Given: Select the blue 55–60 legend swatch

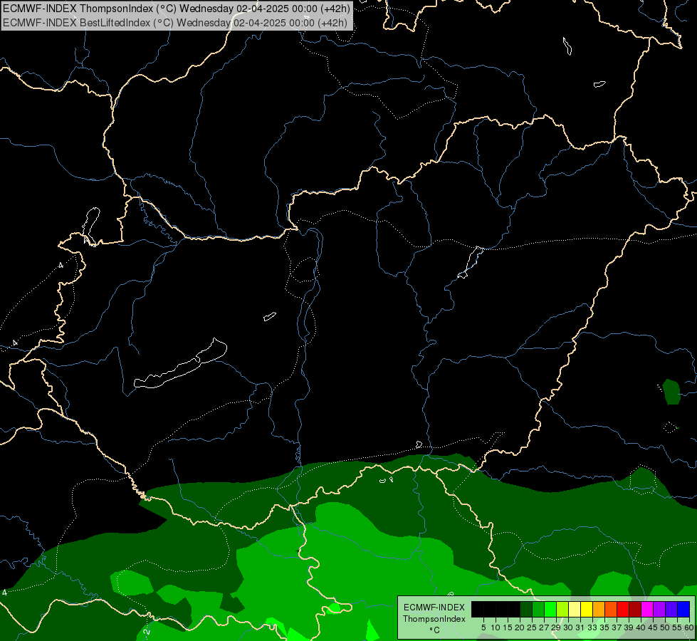Looking at the screenshot, I should click(x=683, y=610).
